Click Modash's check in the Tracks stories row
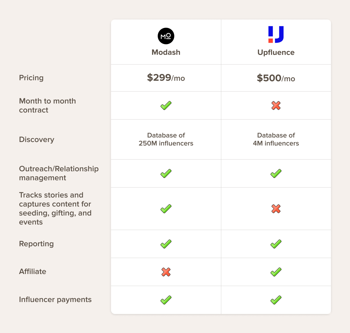This screenshot has height=333, width=350. [166, 209]
